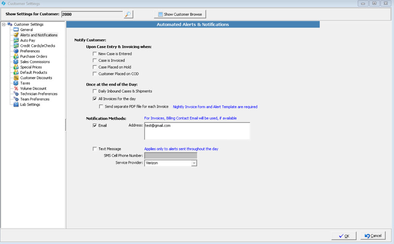Click the Customer Discounts icon
The image size is (394, 244).
[15, 77]
